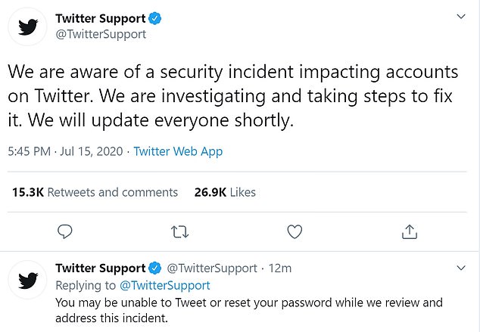Click verified badge in the reply tweet
This screenshot has width=480, height=332.
(155, 268)
